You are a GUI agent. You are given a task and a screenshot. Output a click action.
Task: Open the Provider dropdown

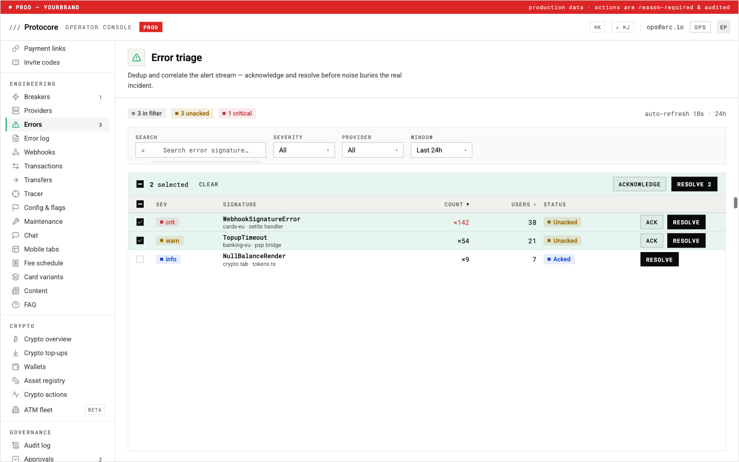(x=373, y=150)
